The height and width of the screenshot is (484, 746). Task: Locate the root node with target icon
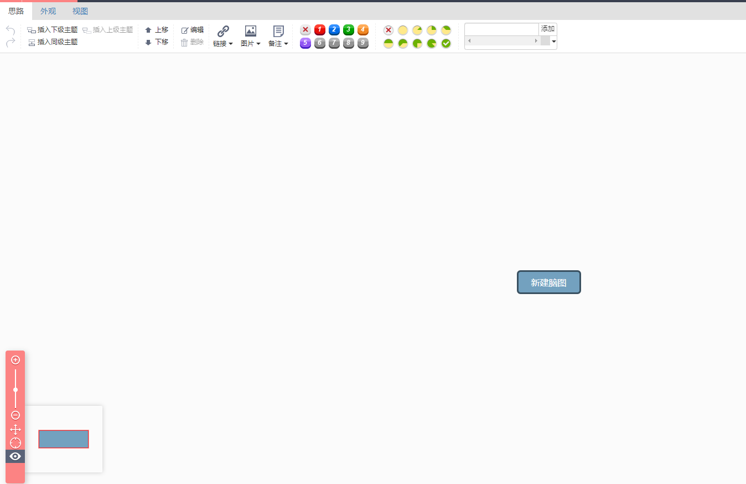[15, 443]
